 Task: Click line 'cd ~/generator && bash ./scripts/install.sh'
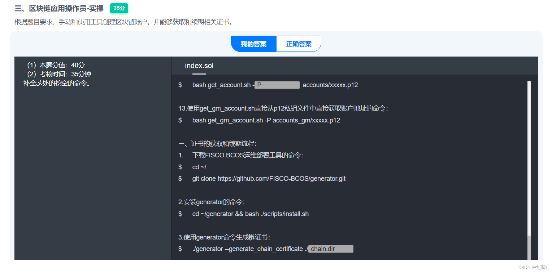click(x=251, y=214)
